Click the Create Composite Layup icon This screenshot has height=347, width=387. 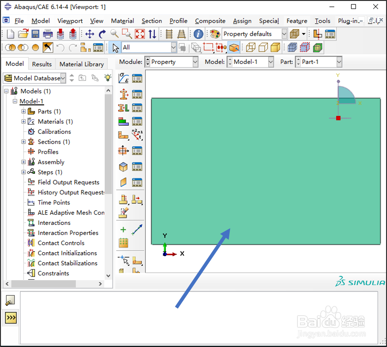point(123,121)
